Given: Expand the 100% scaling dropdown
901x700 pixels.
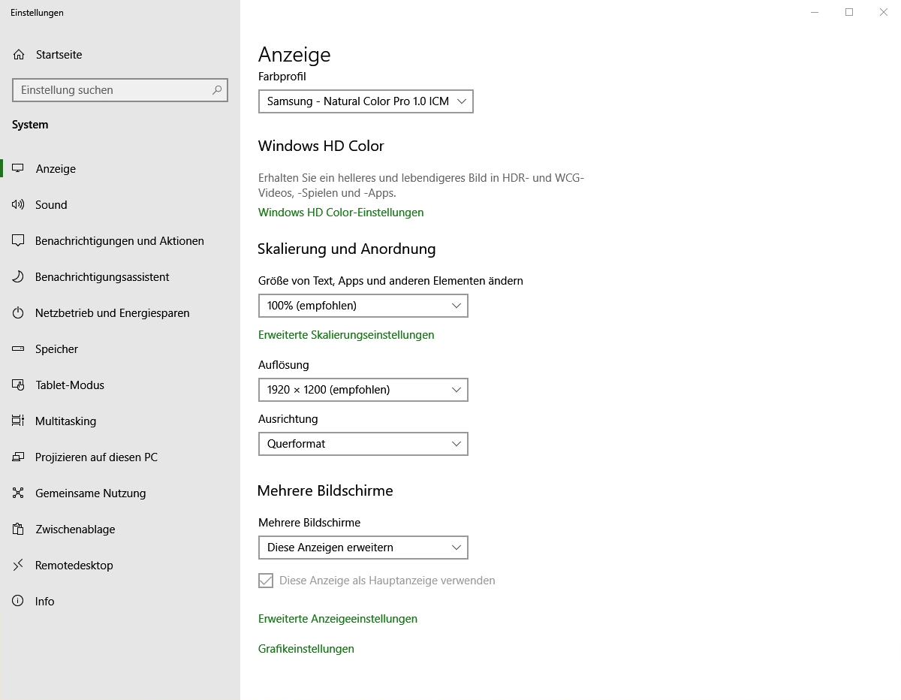Looking at the screenshot, I should [x=363, y=306].
